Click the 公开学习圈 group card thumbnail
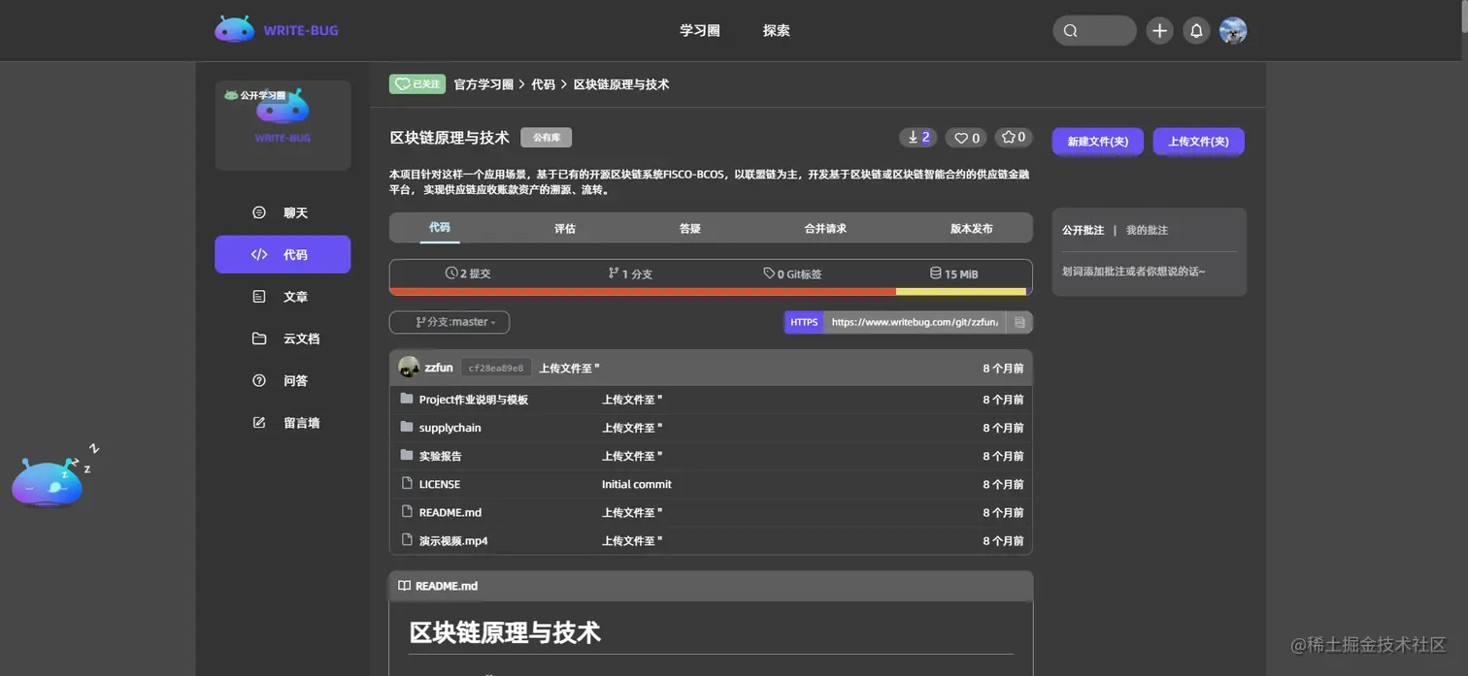1468x676 pixels. tap(283, 125)
